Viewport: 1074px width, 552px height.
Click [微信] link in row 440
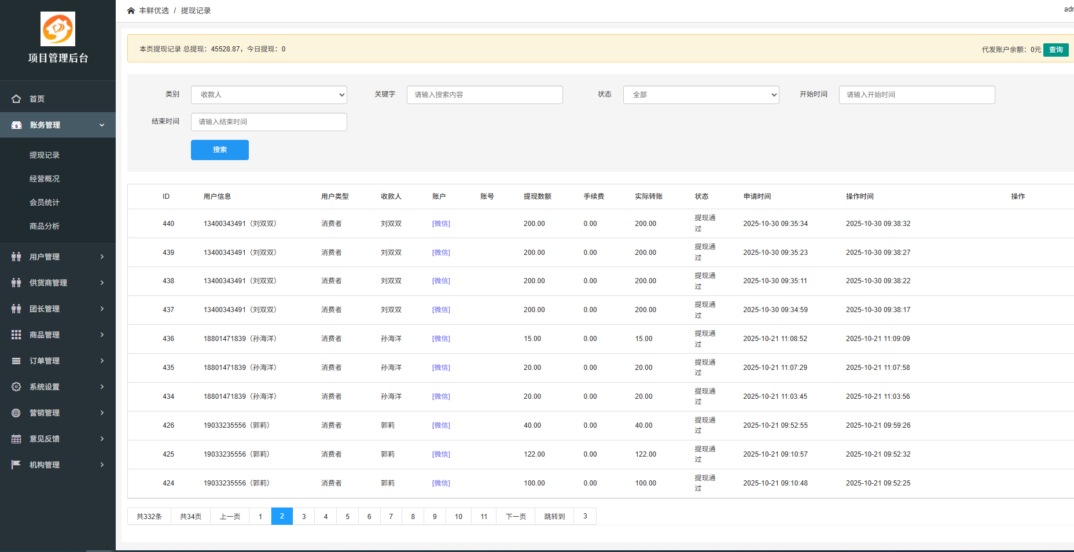441,224
